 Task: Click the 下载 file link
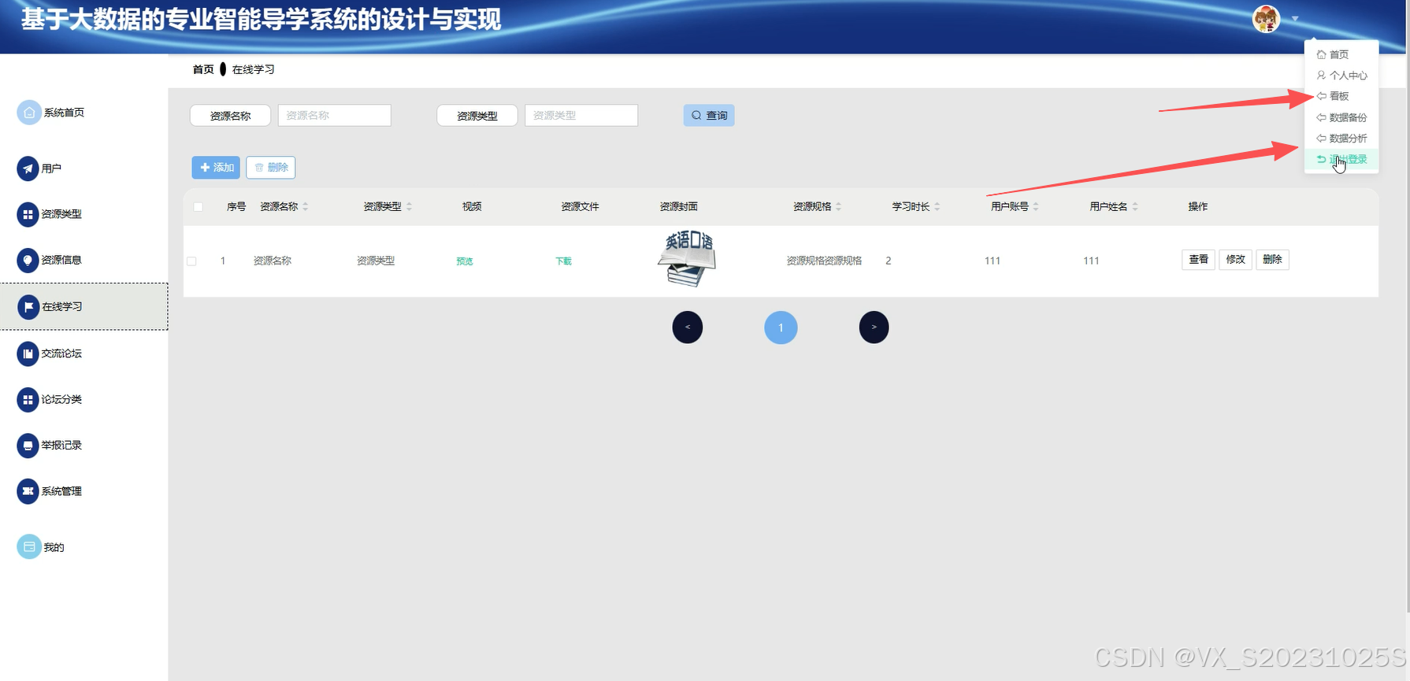(564, 261)
